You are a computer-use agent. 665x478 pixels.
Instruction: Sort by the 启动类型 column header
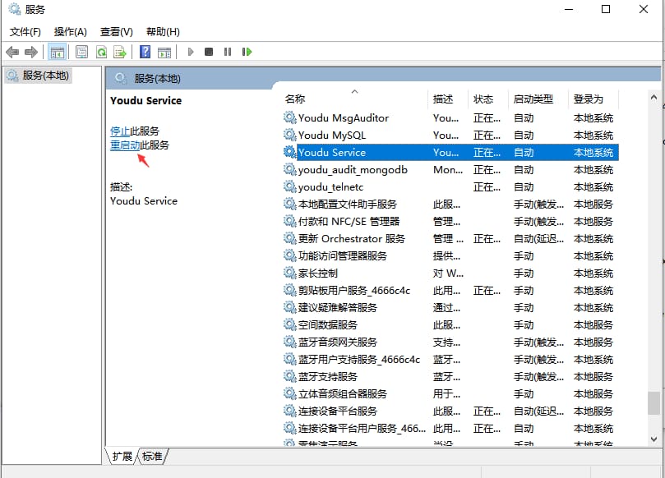pyautogui.click(x=538, y=99)
